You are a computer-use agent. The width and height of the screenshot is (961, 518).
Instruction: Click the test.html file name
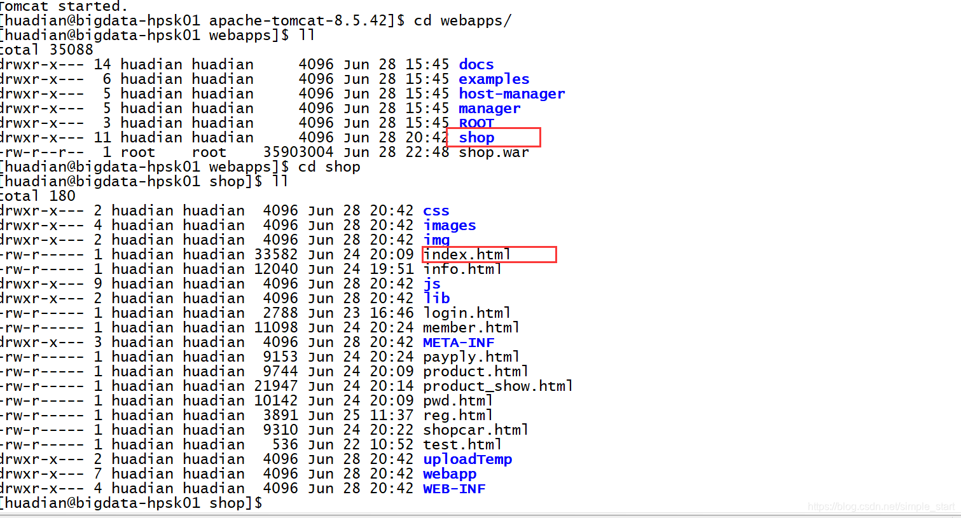coord(463,445)
